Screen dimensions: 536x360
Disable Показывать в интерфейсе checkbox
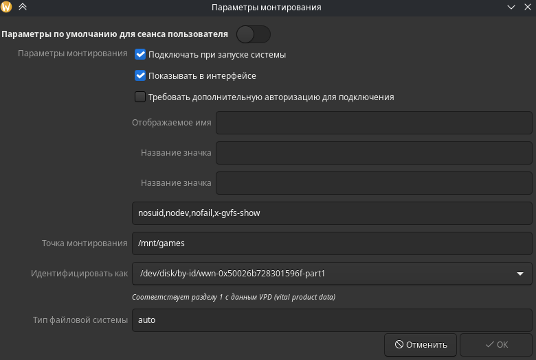point(140,75)
